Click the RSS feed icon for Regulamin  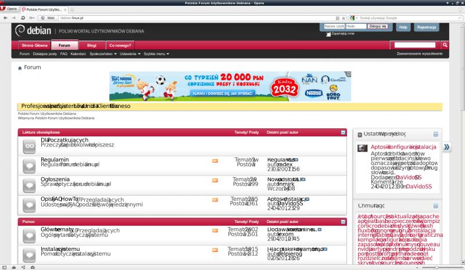coord(215,160)
